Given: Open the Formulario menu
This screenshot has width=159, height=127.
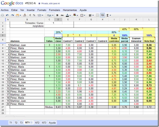Looking at the screenshot, I should [x=54, y=10].
